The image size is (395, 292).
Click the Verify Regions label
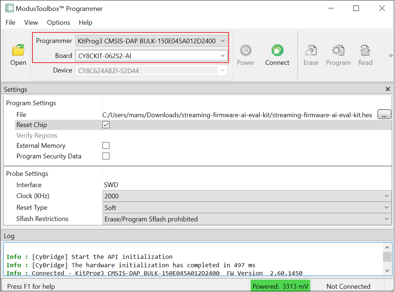click(37, 135)
